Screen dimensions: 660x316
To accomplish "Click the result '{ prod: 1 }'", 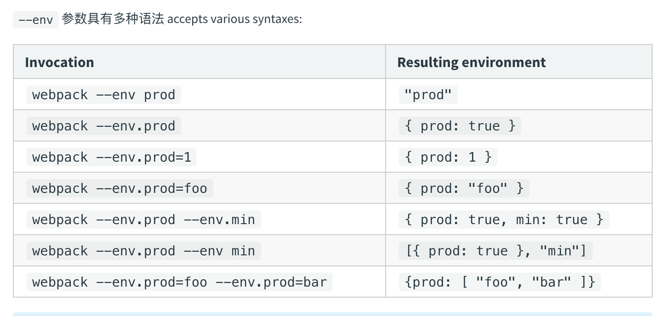I will pos(448,157).
